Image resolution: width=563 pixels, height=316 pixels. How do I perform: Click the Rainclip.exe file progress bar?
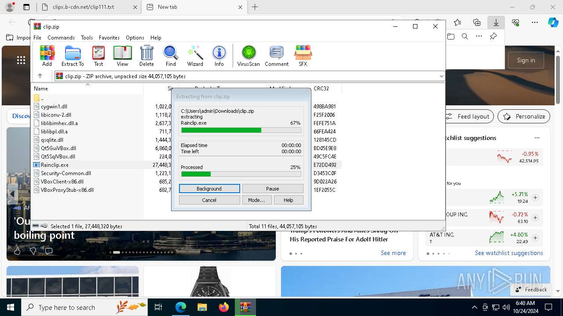[x=241, y=130]
